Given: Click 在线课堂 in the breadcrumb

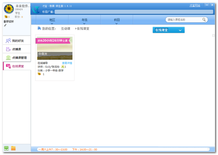Looking at the screenshot, I should tap(83, 29).
